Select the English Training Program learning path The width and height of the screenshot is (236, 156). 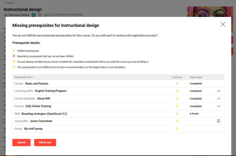point(51,91)
